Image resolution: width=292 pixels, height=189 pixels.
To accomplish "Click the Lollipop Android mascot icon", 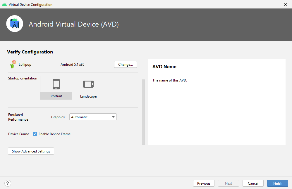I will (x=13, y=64).
